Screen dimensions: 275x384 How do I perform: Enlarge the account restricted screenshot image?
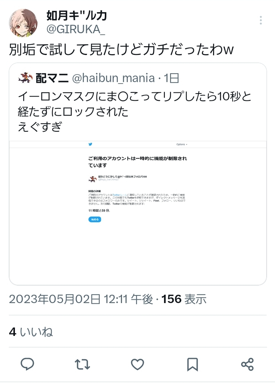tap(138, 213)
